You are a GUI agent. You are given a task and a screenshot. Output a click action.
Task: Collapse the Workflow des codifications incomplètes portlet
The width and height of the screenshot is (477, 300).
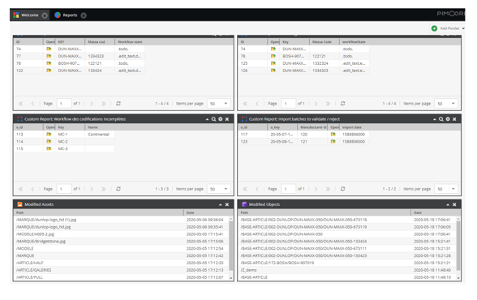pyautogui.click(x=207, y=119)
